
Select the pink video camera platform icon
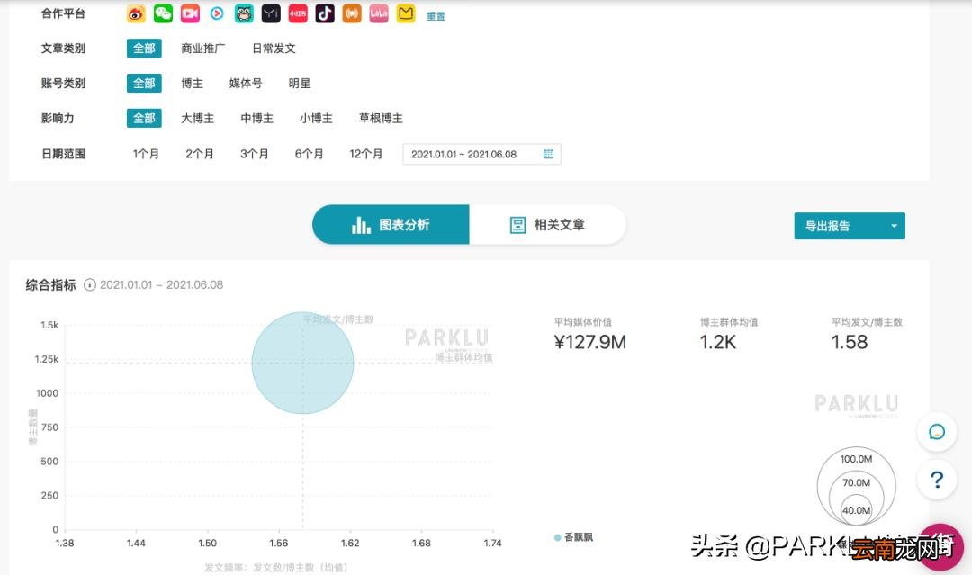190,13
